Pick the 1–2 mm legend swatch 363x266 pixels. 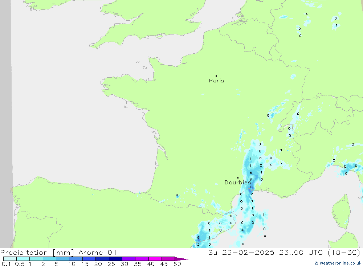click(x=36, y=259)
